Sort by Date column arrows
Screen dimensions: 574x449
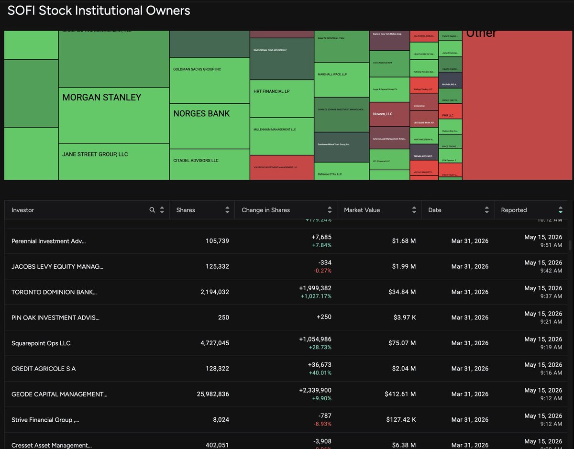[x=486, y=210]
